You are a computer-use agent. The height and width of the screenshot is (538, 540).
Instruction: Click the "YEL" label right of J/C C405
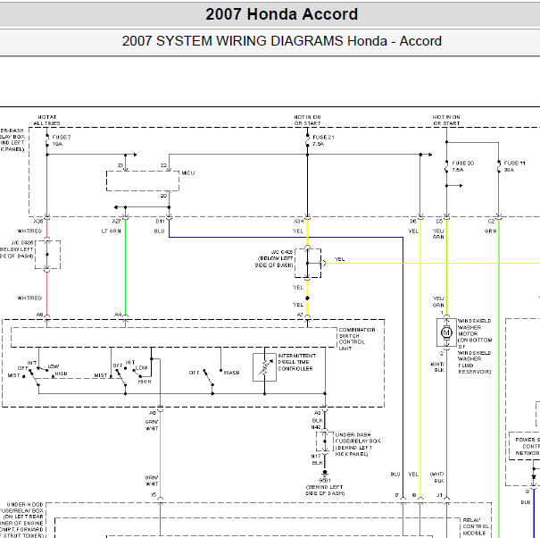point(339,259)
